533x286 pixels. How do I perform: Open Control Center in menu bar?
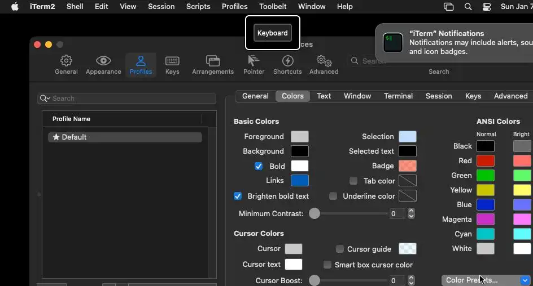click(487, 7)
